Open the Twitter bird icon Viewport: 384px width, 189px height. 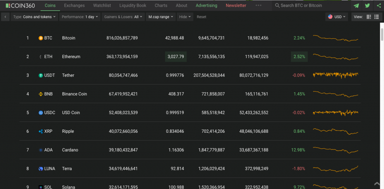367,5
